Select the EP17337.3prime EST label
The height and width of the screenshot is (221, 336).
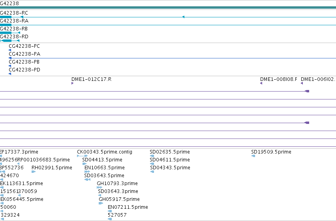point(19,152)
